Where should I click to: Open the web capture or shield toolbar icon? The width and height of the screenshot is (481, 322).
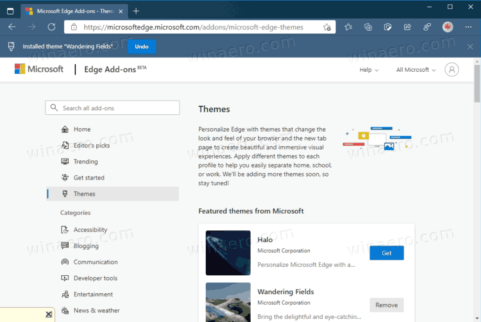pyautogui.click(x=387, y=27)
